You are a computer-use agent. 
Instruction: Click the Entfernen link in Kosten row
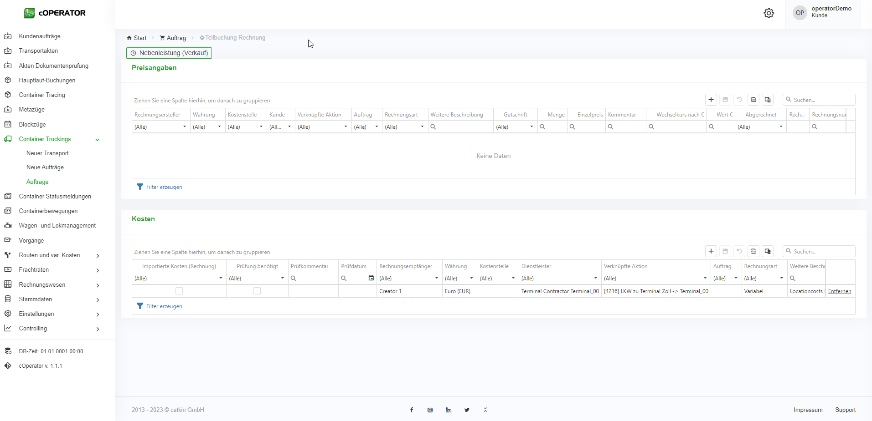coord(839,291)
